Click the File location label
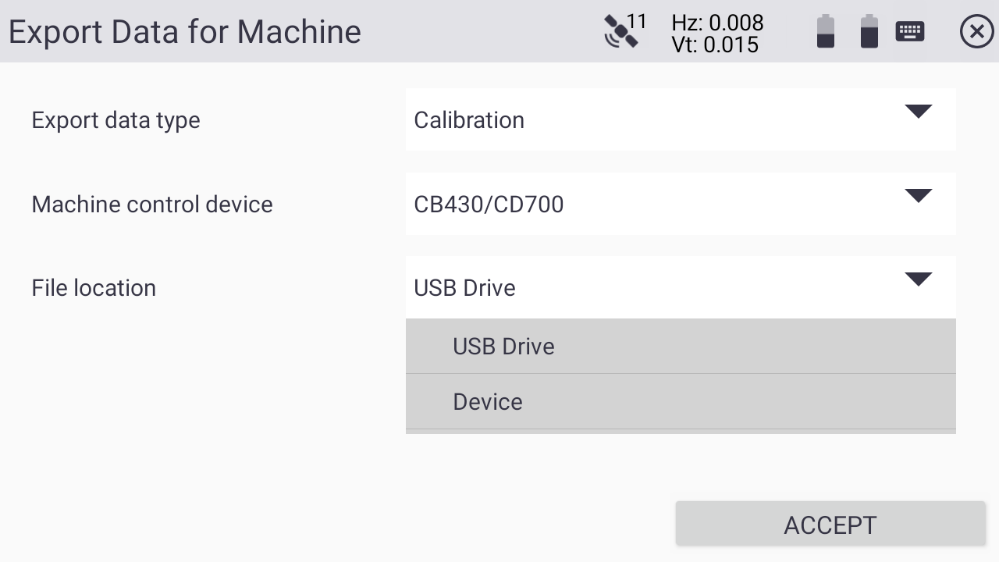 click(x=94, y=288)
